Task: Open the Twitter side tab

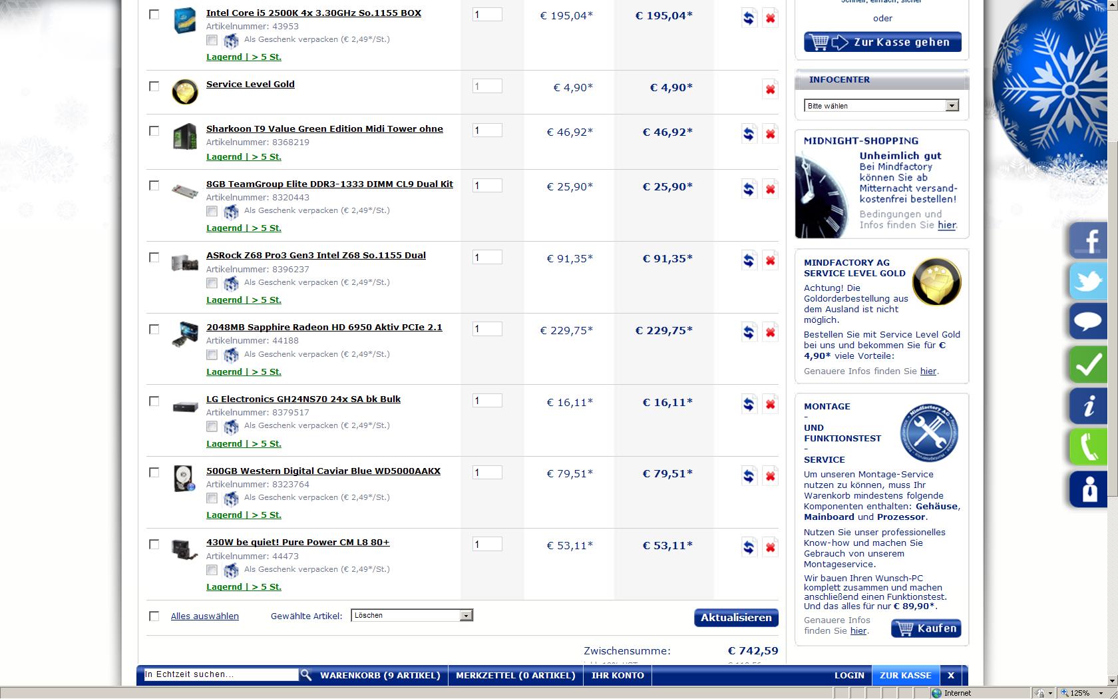Action: pos(1088,282)
